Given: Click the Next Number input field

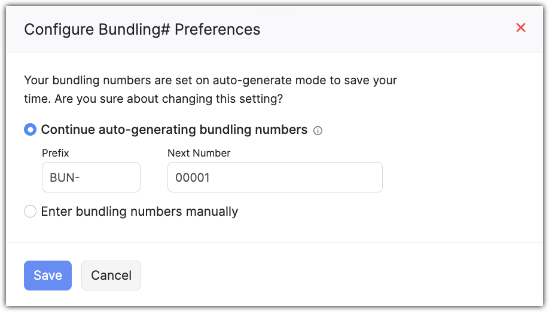Looking at the screenshot, I should pos(274,178).
